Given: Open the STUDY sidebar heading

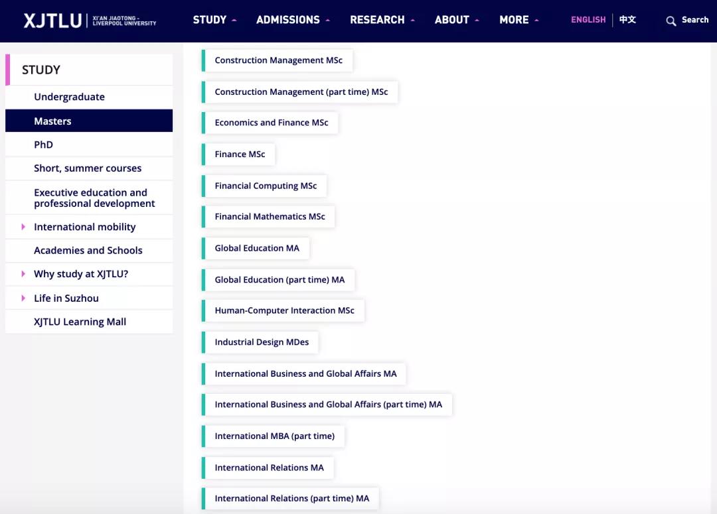Looking at the screenshot, I should [x=89, y=70].
